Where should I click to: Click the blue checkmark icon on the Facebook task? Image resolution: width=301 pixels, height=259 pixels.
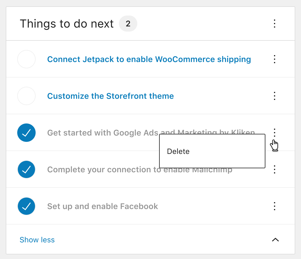26,206
